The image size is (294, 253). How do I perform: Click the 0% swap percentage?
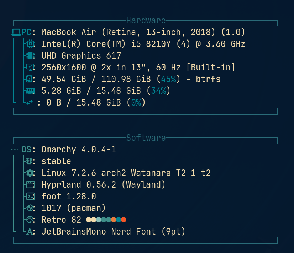pos(136,103)
